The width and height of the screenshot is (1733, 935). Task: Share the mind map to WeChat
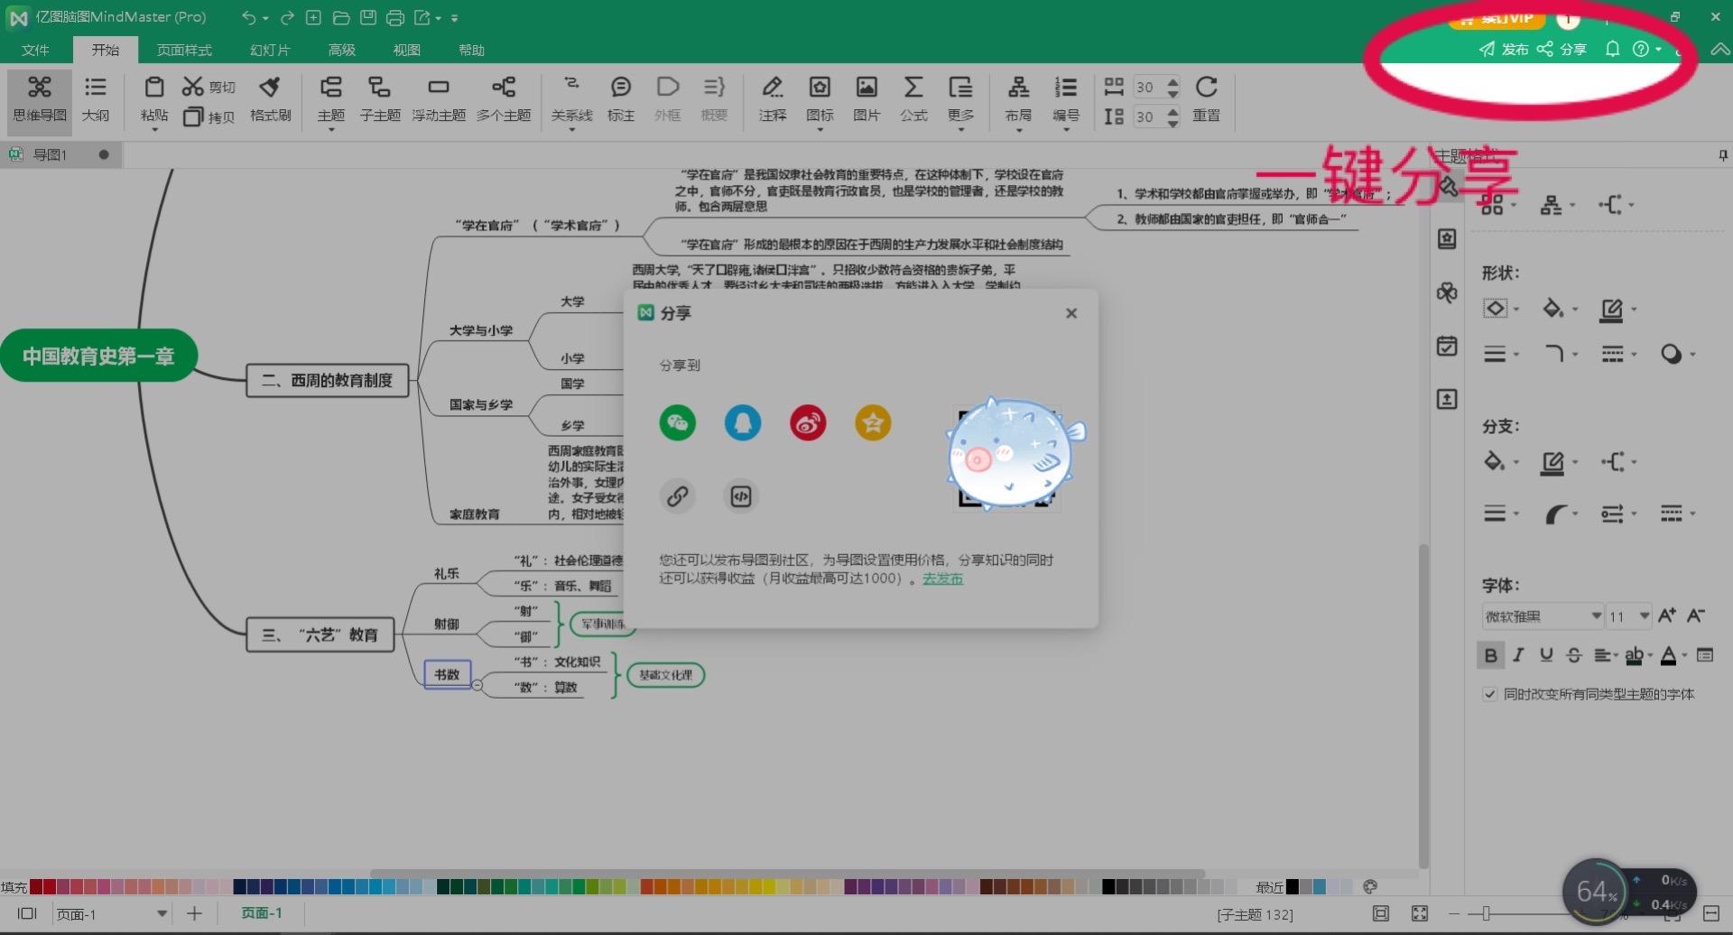coord(677,422)
